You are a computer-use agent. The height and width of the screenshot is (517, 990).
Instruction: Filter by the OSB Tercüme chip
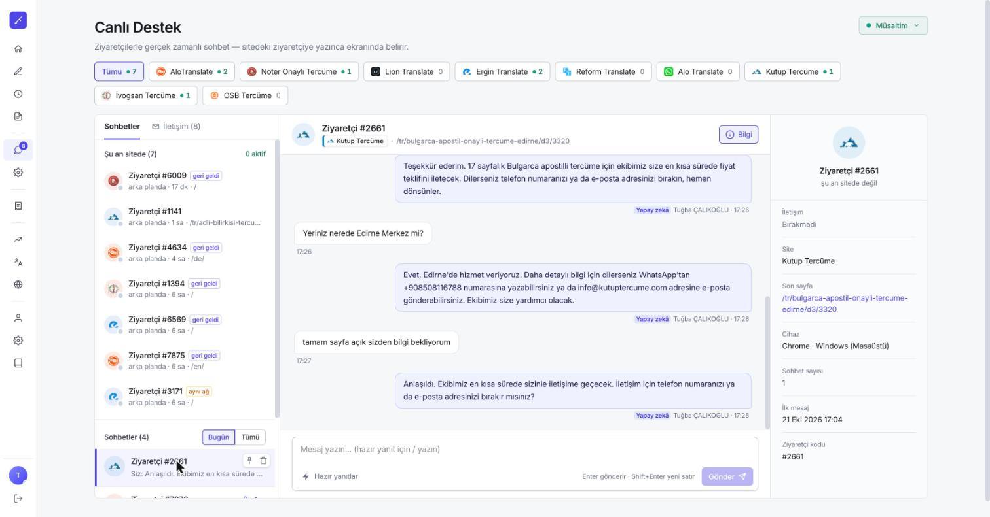[x=245, y=95]
